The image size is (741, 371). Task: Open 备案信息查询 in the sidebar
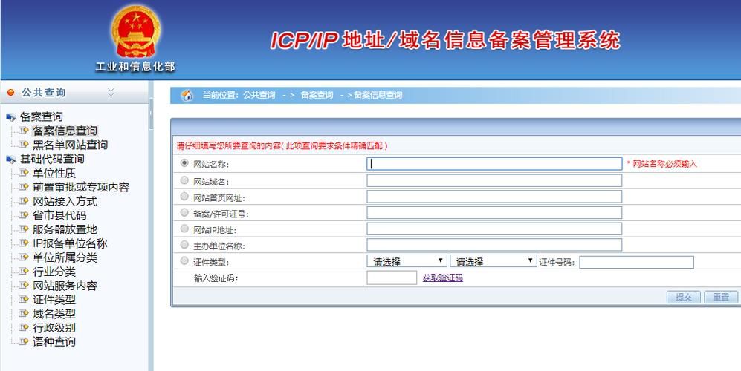pyautogui.click(x=65, y=131)
